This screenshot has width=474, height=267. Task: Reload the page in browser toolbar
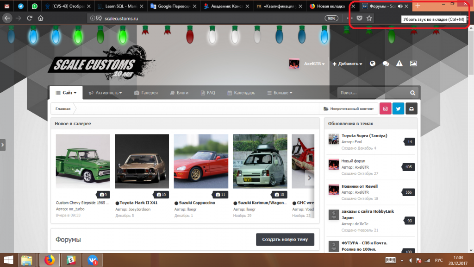pos(29,18)
